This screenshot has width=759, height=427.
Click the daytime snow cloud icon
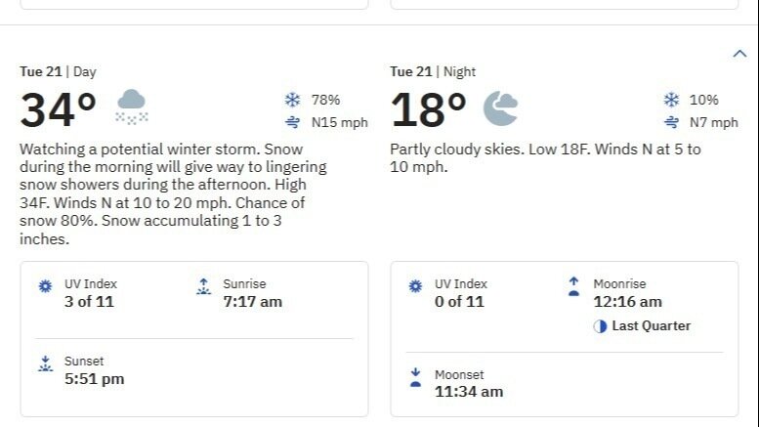tap(131, 106)
